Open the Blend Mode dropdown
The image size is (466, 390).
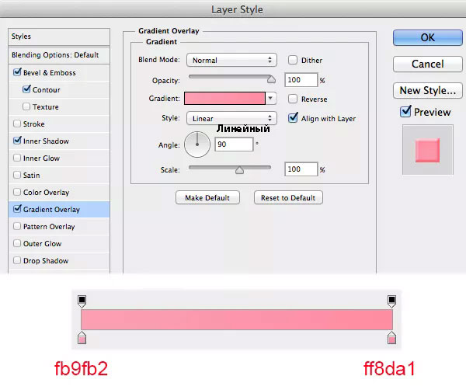(x=231, y=60)
